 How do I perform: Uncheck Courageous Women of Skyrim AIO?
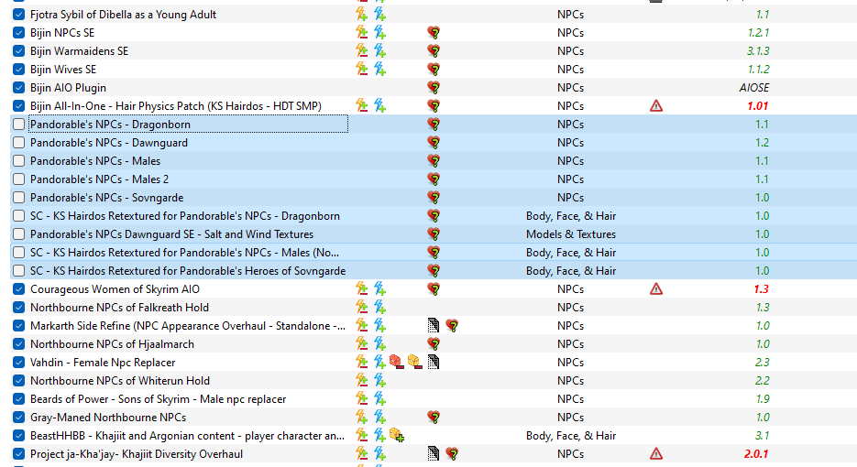(x=18, y=289)
